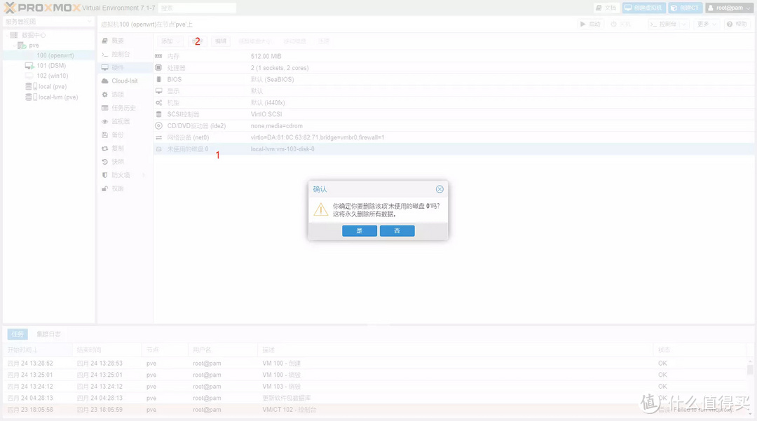Cancel deletion with the 否 button

(397, 230)
